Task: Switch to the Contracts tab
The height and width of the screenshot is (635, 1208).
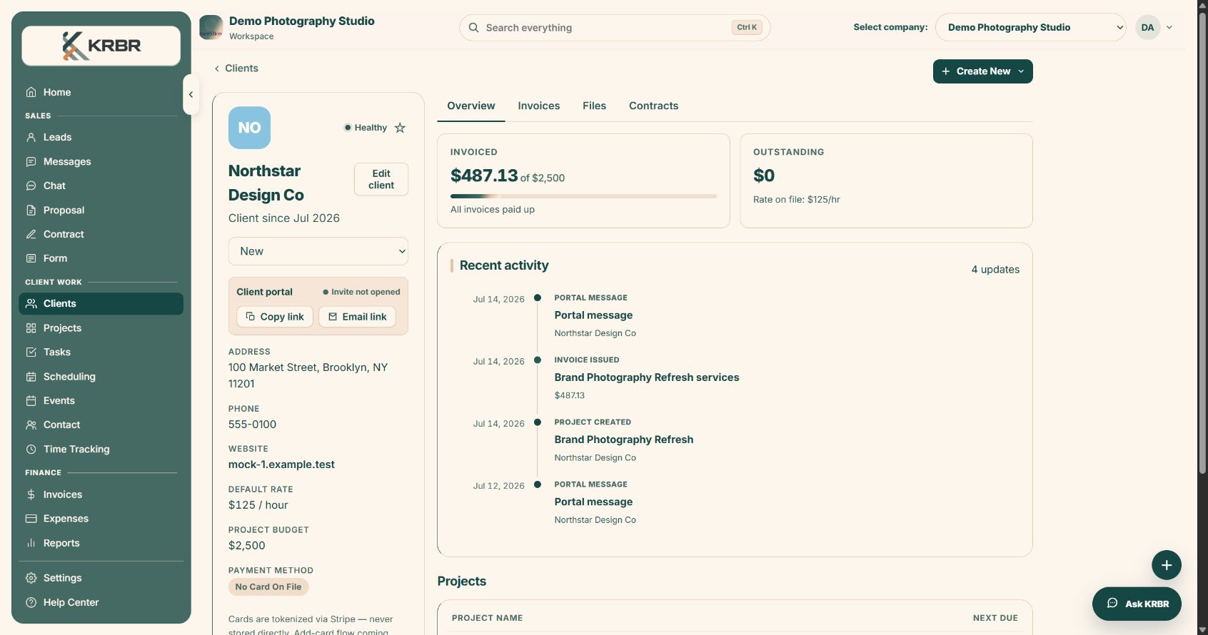Action: point(653,106)
